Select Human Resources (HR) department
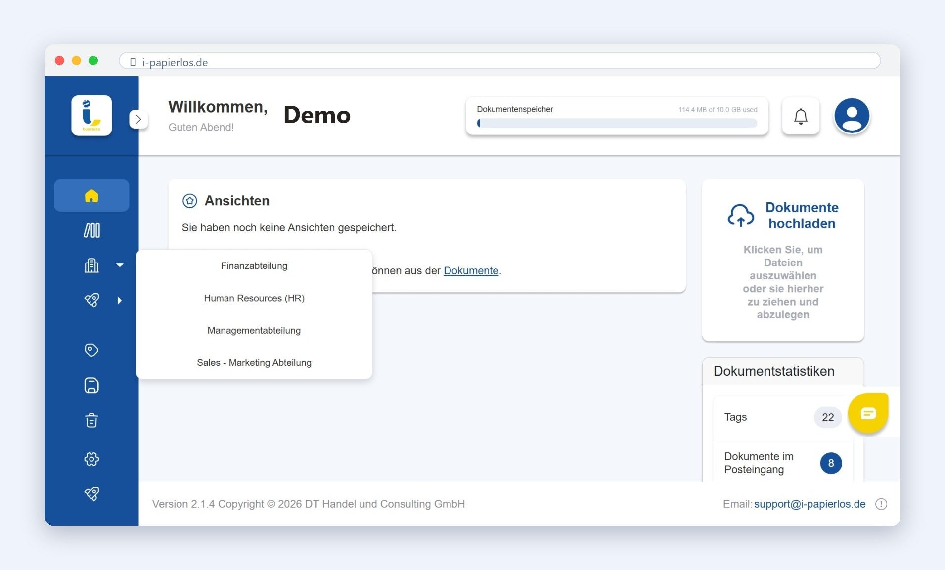The width and height of the screenshot is (945, 570). 254,298
